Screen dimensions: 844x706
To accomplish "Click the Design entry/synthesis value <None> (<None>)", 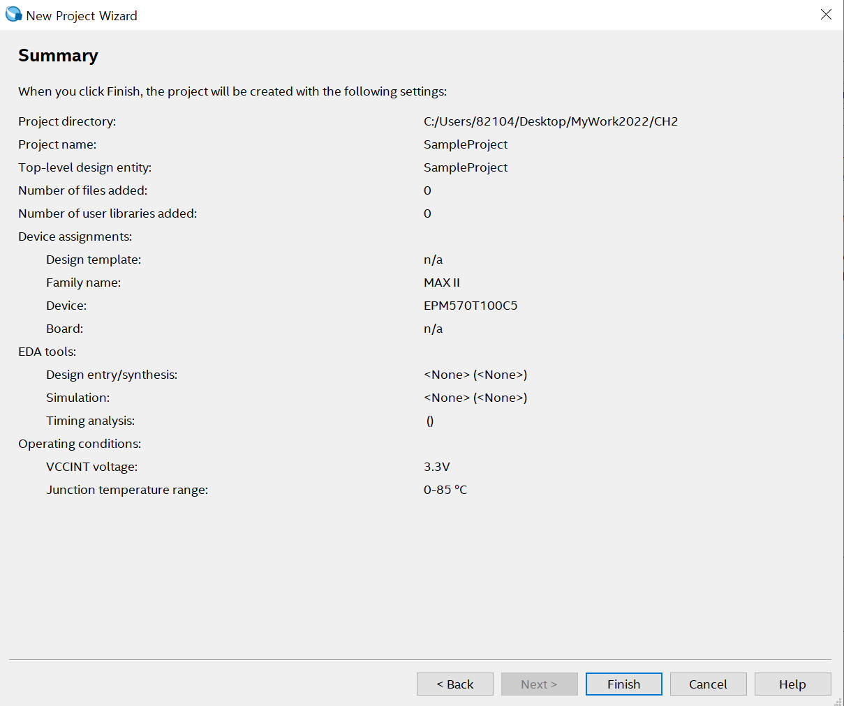I will click(475, 375).
